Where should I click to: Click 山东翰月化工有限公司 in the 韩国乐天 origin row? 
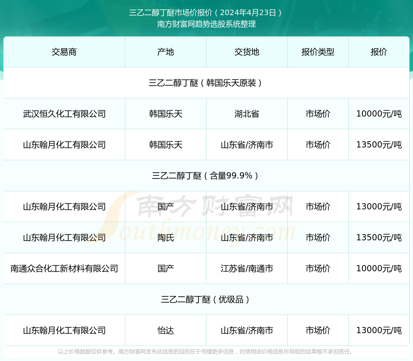point(64,145)
